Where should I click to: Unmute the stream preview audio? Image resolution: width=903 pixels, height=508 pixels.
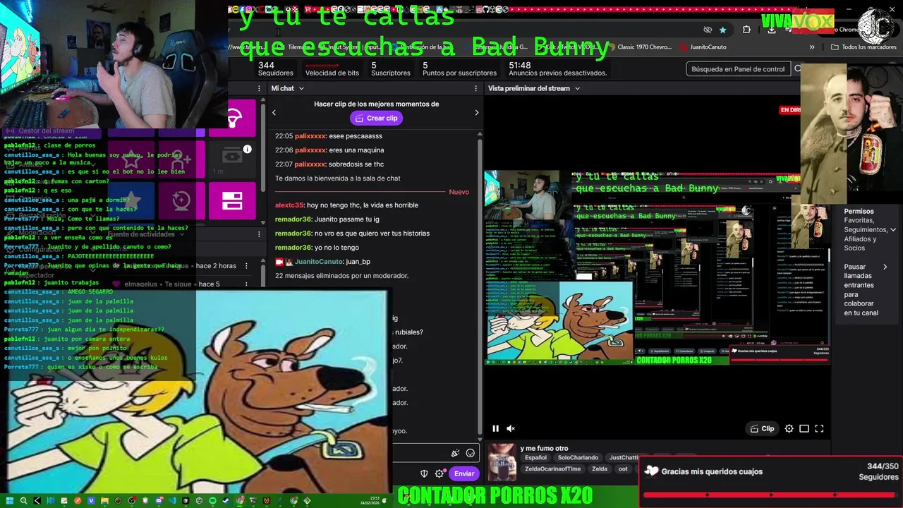(511, 428)
